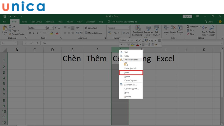Click the Sign in button
224x126 pixels.
pos(187,17)
